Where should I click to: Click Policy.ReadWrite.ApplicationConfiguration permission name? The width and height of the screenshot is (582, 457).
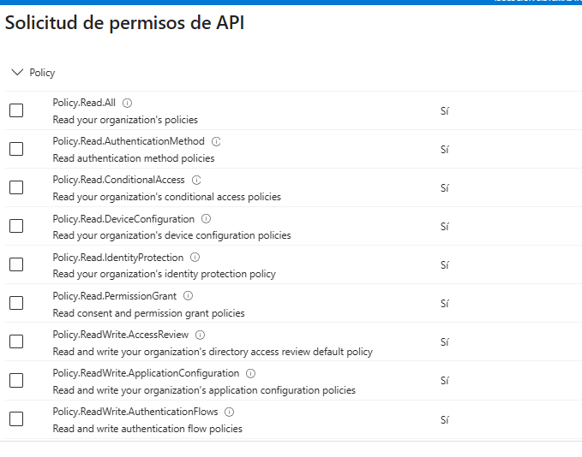coord(146,373)
